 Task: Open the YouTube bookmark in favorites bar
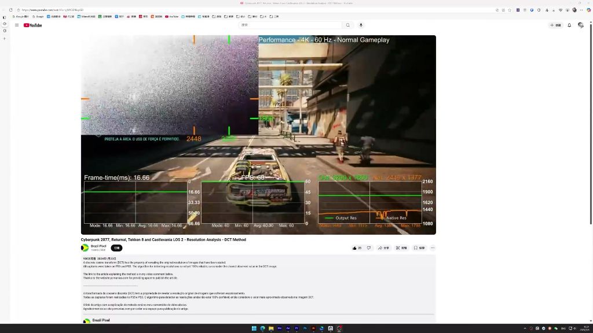click(171, 17)
